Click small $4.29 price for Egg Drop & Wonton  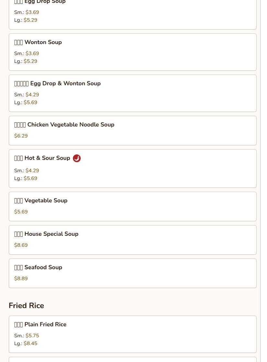point(32,95)
